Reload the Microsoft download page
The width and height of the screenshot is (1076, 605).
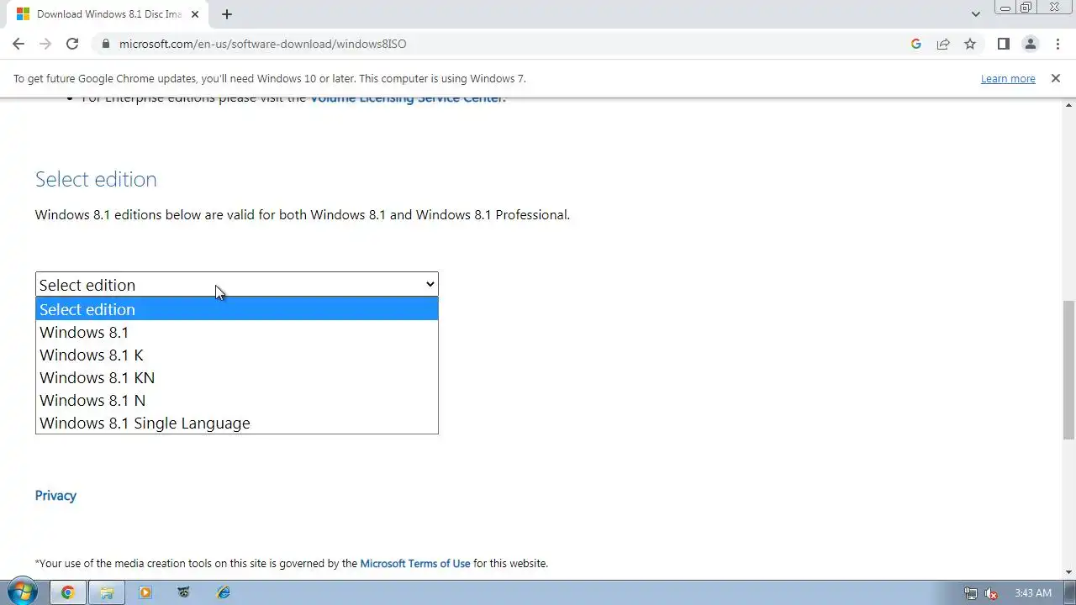click(72, 44)
